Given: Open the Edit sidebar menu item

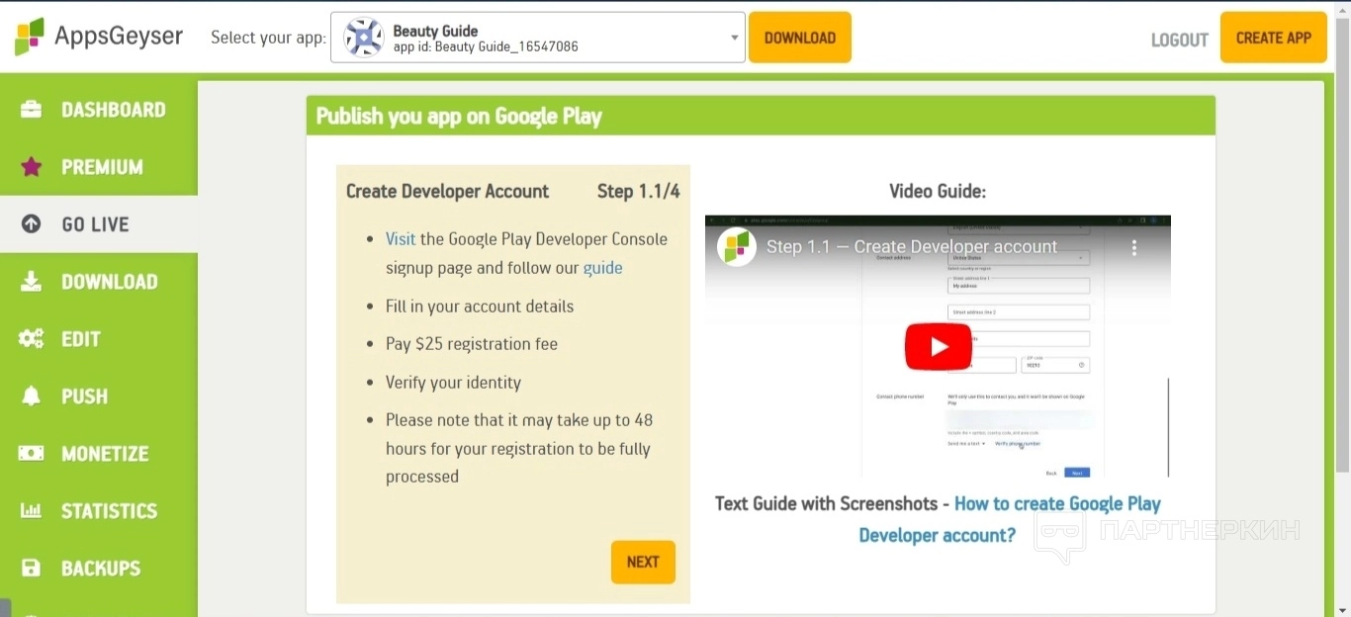Looking at the screenshot, I should (99, 339).
